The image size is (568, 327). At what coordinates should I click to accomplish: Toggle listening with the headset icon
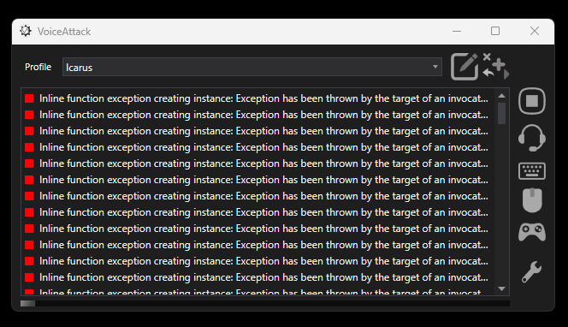[x=532, y=138]
